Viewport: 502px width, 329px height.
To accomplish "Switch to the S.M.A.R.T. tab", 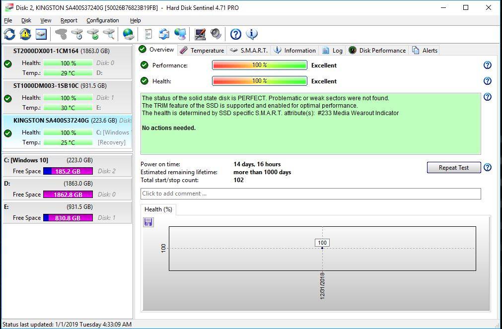I will click(249, 50).
